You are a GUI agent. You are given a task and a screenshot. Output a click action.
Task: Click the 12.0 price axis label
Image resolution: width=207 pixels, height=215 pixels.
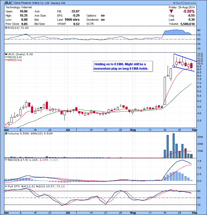point(200,54)
